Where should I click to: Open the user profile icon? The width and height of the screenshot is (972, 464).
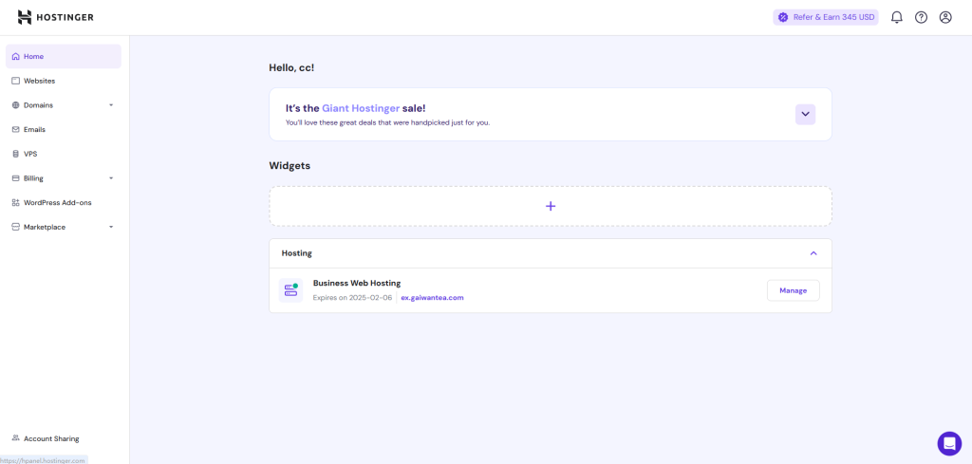945,17
